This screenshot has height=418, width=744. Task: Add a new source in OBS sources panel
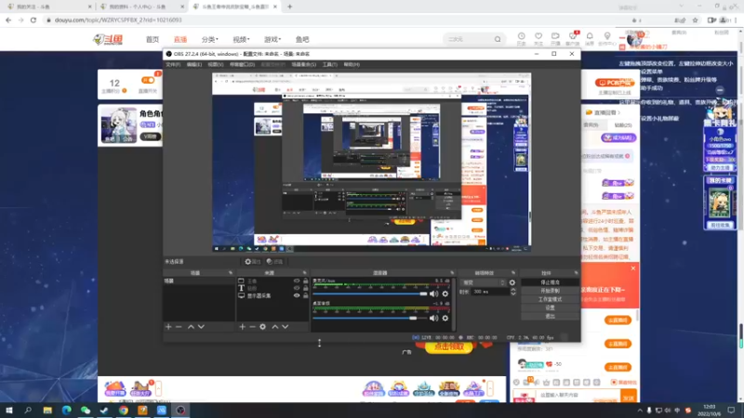click(242, 327)
